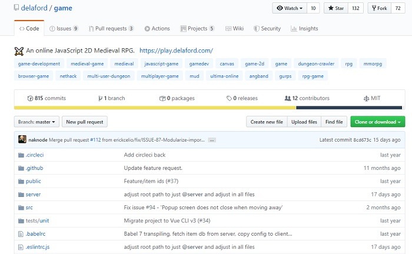Open commit 'Add circleci back'
Screen dimensions: 412x254
pyautogui.click(x=145, y=155)
